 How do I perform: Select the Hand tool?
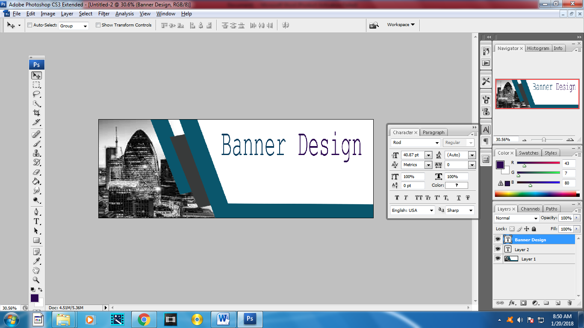(x=36, y=271)
